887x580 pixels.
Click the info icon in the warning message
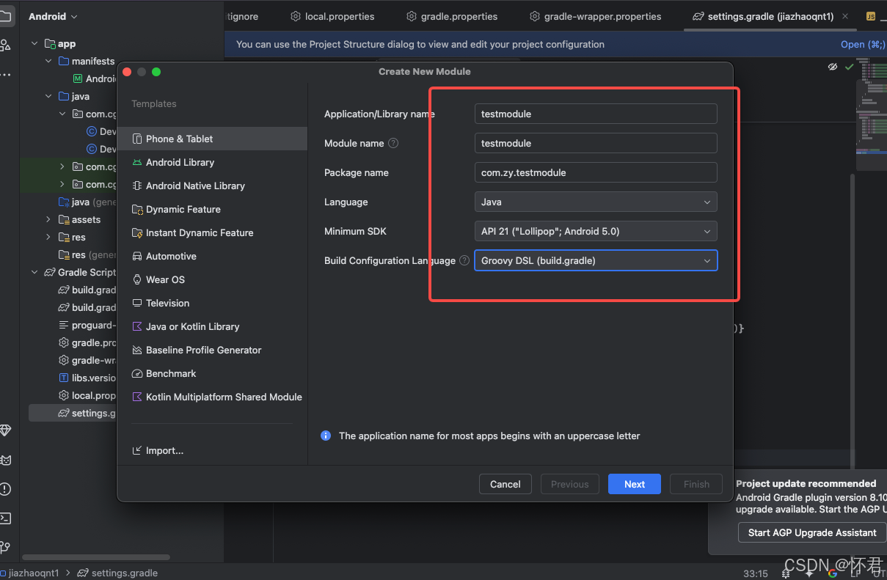click(x=326, y=436)
